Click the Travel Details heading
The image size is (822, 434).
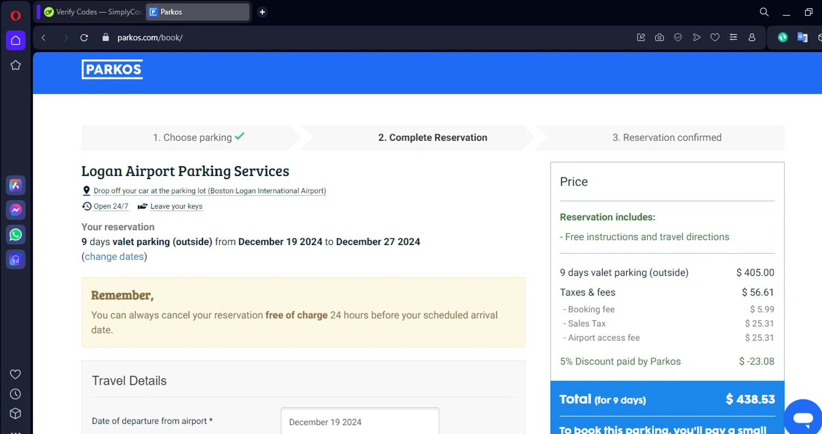tap(129, 381)
